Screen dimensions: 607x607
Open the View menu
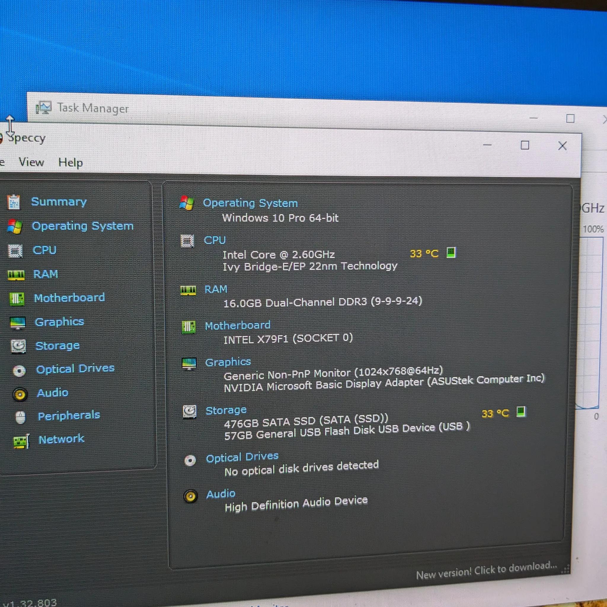pyautogui.click(x=31, y=162)
